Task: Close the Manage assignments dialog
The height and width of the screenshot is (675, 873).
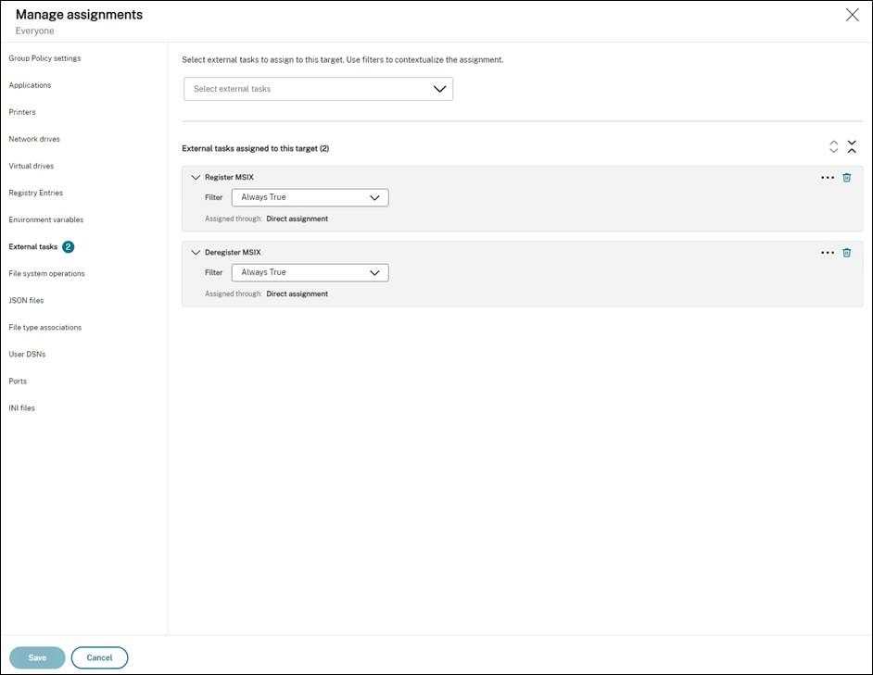Action: click(x=852, y=15)
